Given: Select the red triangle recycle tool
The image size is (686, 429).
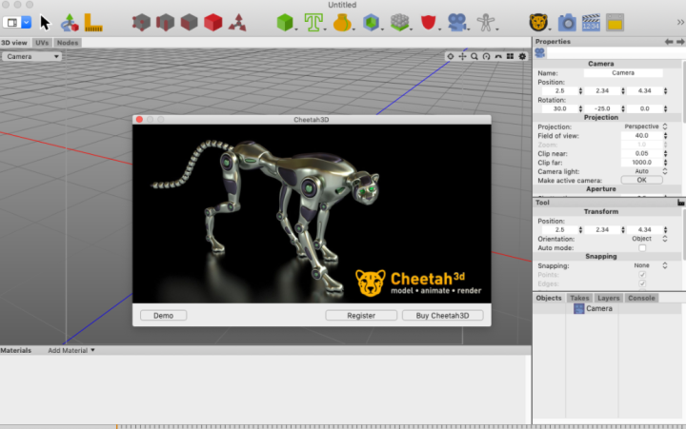Looking at the screenshot, I should (237, 23).
